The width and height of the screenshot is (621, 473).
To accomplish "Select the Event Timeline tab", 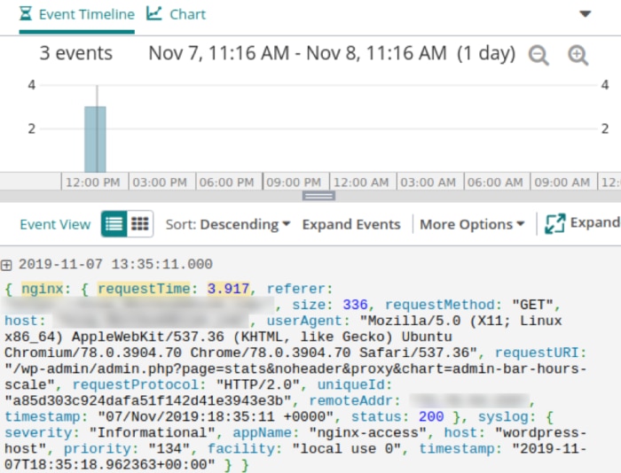I will tap(76, 14).
